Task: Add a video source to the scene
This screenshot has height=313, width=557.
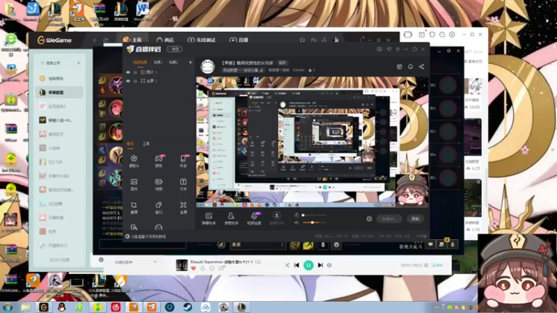Action: click(159, 184)
